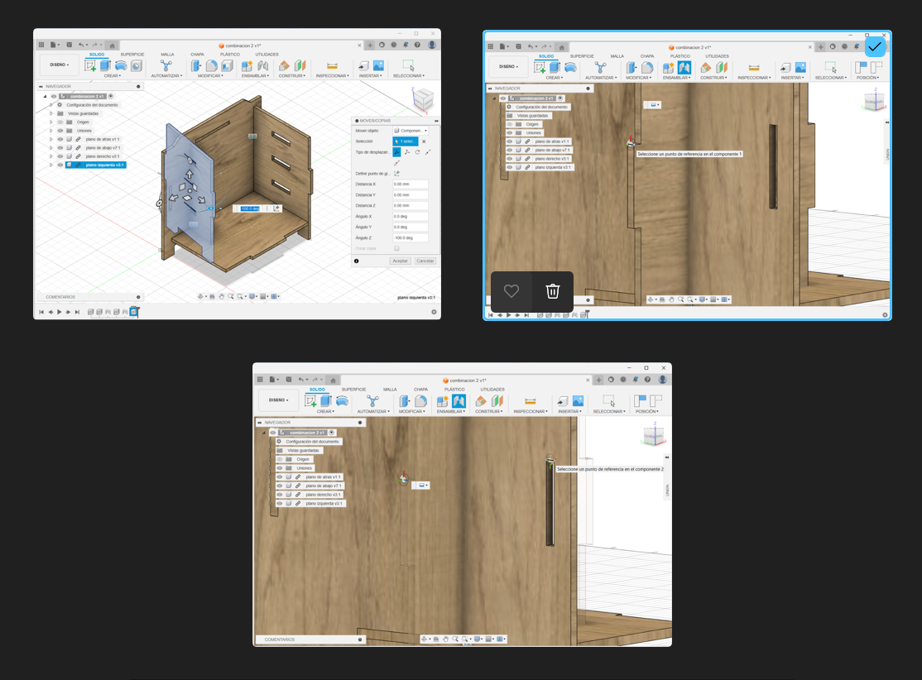Screen dimensions: 922x680
Task: Delete the selected image with the trash icon
Action: coord(553,291)
